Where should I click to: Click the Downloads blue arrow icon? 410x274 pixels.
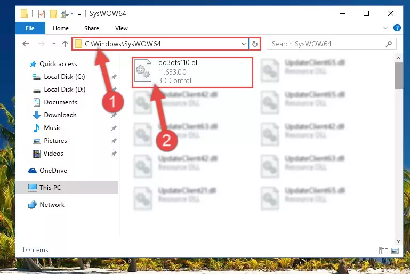pyautogui.click(x=37, y=115)
